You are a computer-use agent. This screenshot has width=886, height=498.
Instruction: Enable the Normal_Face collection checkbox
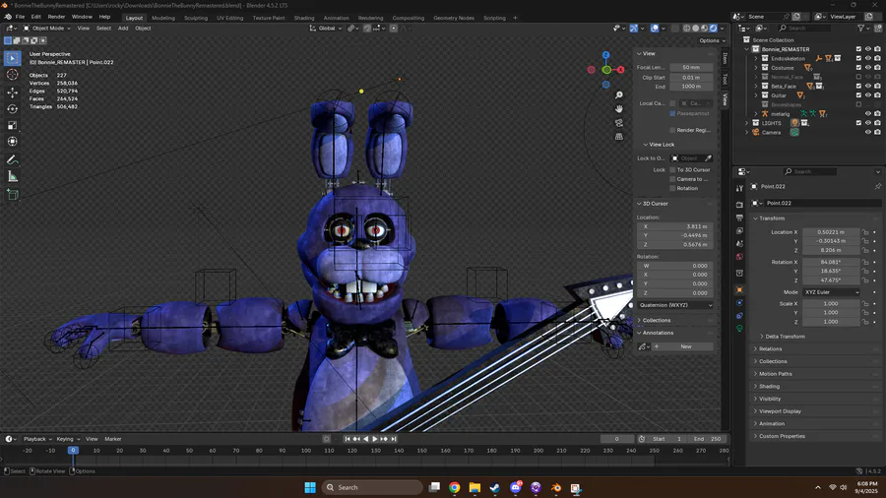[858, 77]
